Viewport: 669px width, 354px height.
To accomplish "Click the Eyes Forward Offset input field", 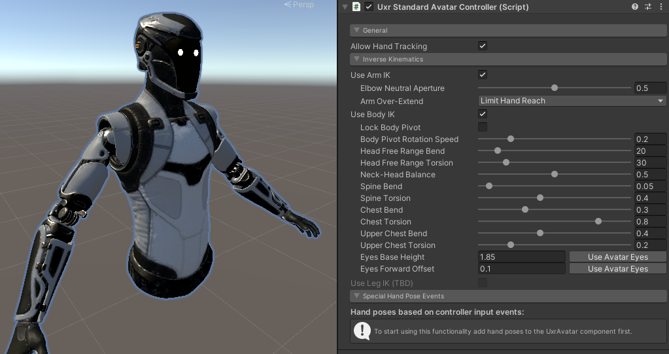I will point(521,268).
